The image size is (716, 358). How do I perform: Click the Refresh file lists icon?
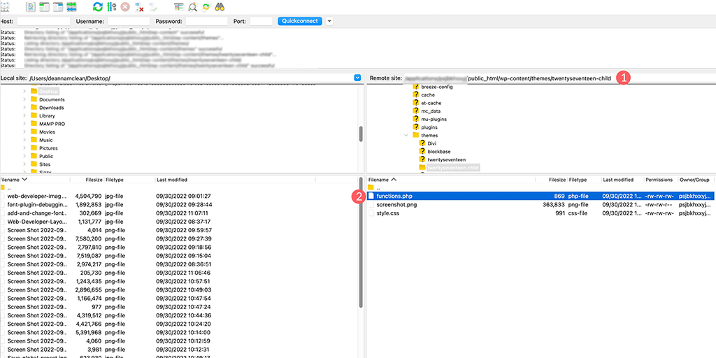tap(97, 7)
